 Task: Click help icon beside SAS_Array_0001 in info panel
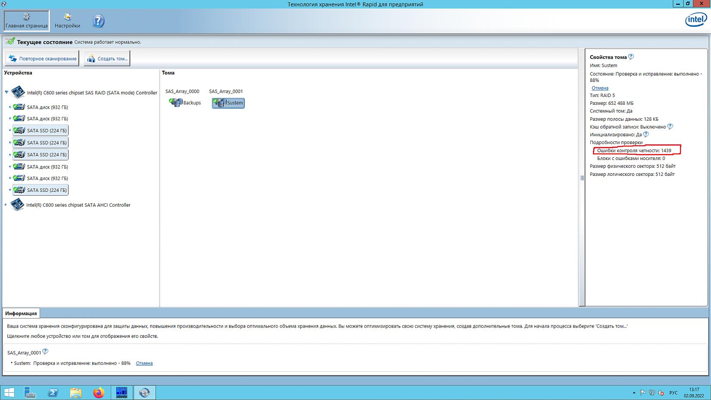(x=45, y=352)
